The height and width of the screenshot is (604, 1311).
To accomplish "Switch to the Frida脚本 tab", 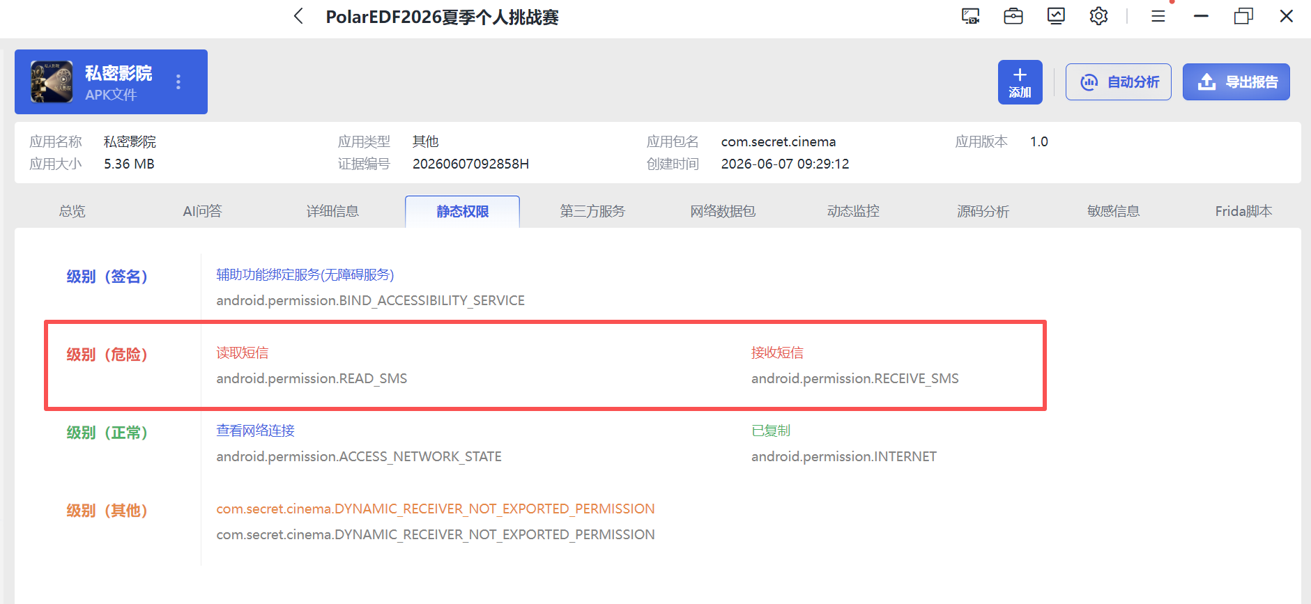I will click(1243, 211).
